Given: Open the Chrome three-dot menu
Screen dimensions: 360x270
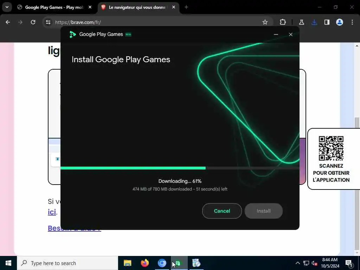Looking at the screenshot, I should (x=352, y=22).
